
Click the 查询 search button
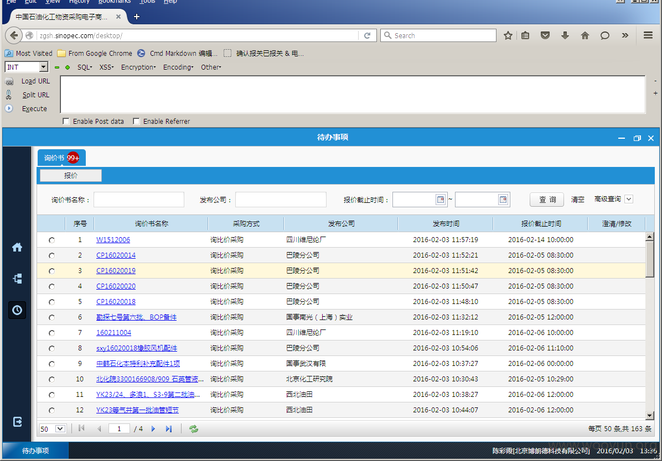(x=547, y=200)
